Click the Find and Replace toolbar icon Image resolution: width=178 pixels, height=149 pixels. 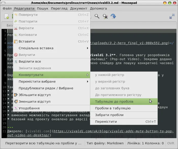click(x=105, y=16)
